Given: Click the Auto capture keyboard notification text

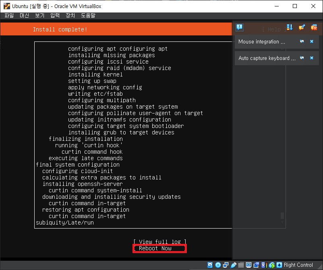Looking at the screenshot, I should [267, 58].
